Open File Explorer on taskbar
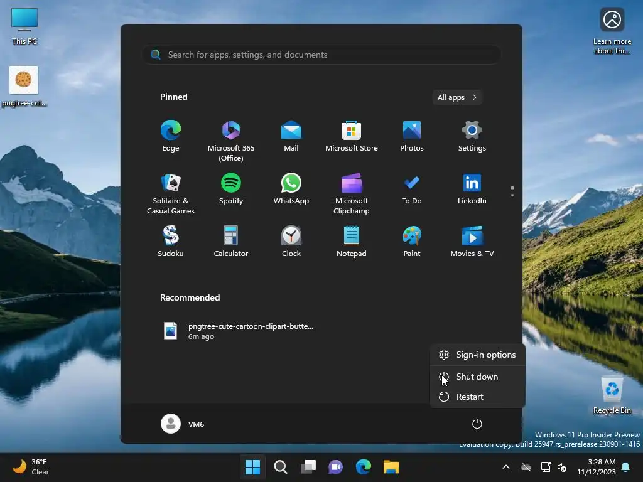The height and width of the screenshot is (482, 643). pos(391,467)
